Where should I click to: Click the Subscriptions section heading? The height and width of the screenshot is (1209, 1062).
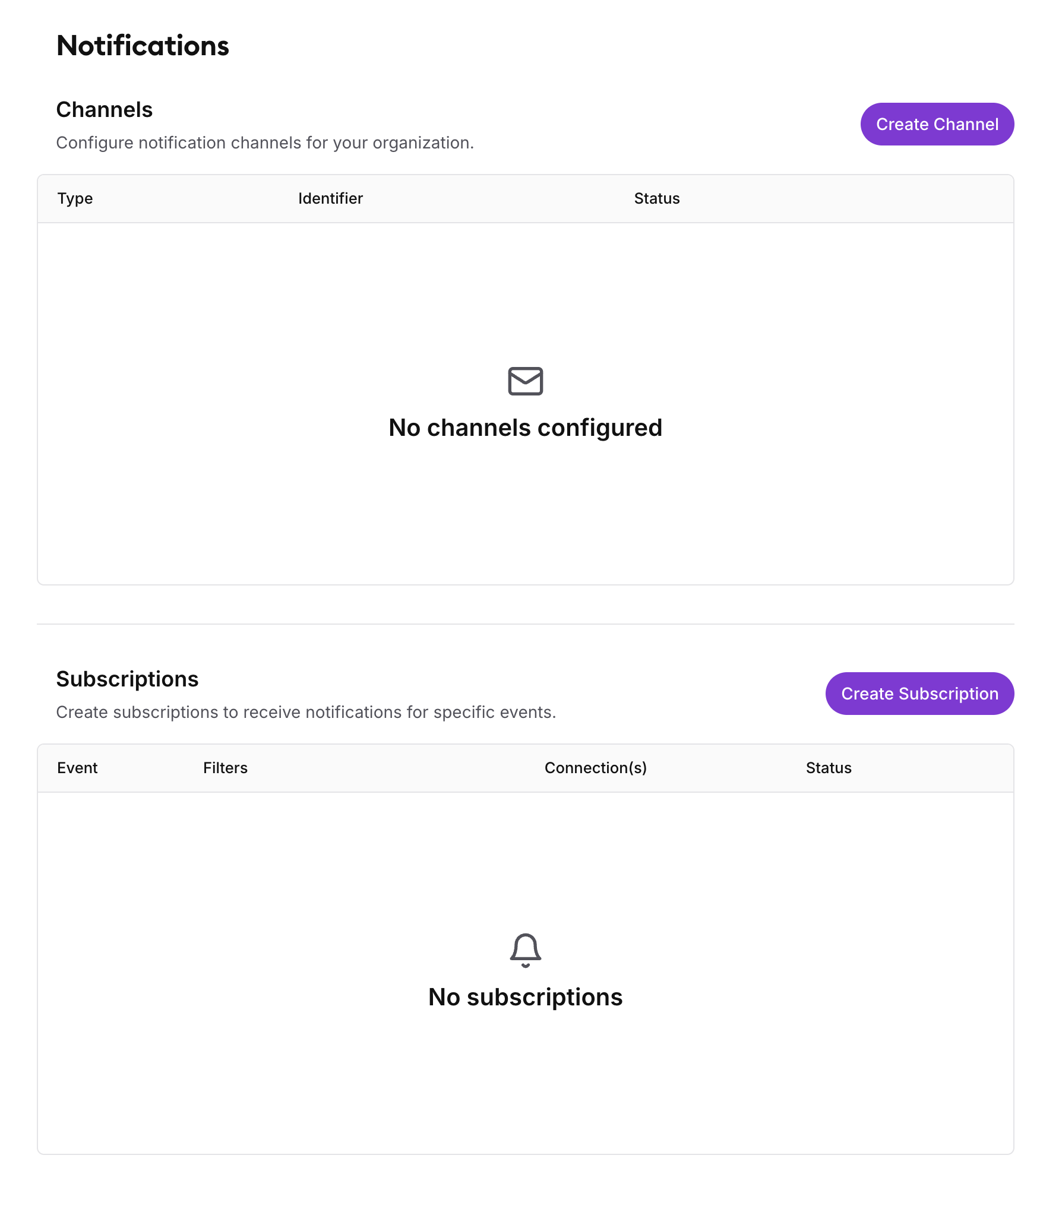(127, 679)
